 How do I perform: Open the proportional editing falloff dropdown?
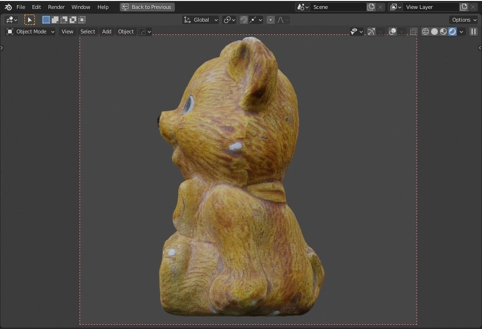(x=283, y=20)
